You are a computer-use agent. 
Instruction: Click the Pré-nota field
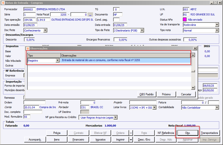88,102
